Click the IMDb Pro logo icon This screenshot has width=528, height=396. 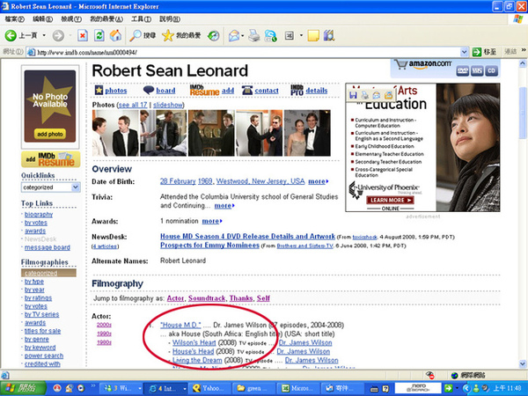297,90
